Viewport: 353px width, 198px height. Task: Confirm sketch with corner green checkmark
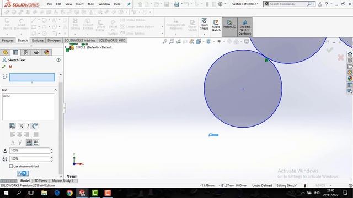330,50
